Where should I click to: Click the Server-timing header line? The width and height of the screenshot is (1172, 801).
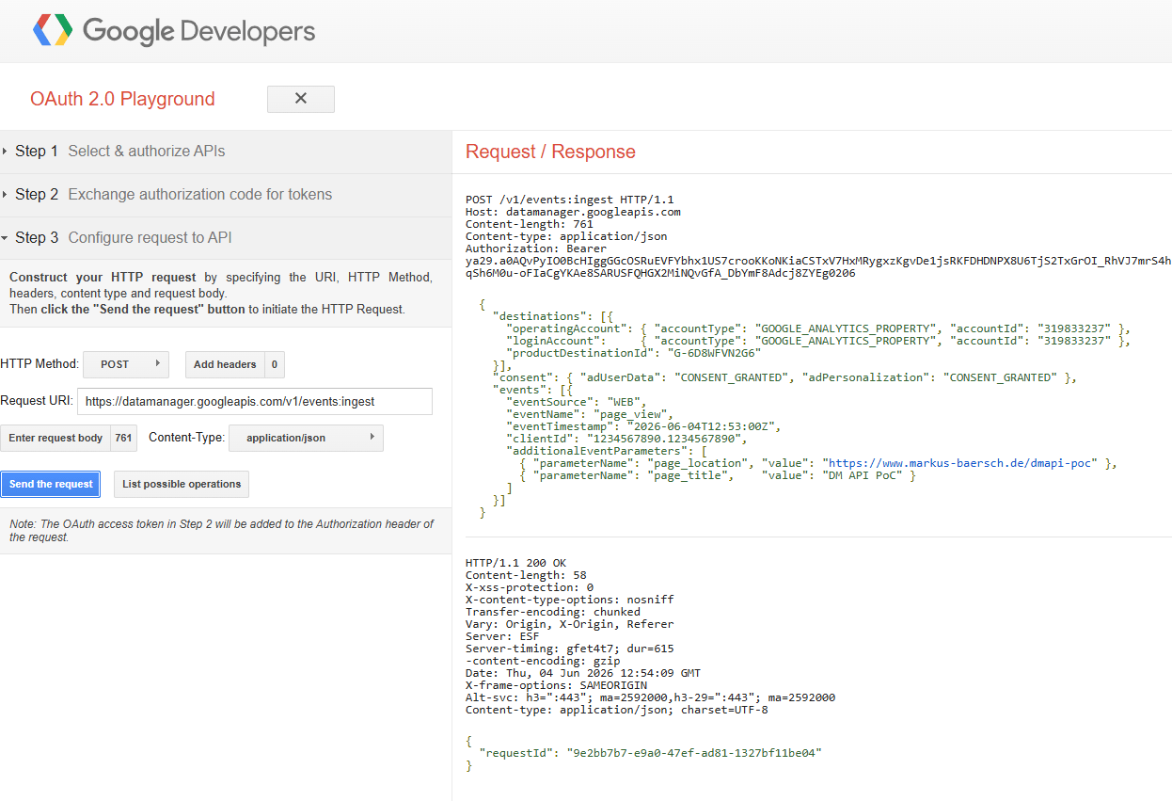[x=569, y=649]
